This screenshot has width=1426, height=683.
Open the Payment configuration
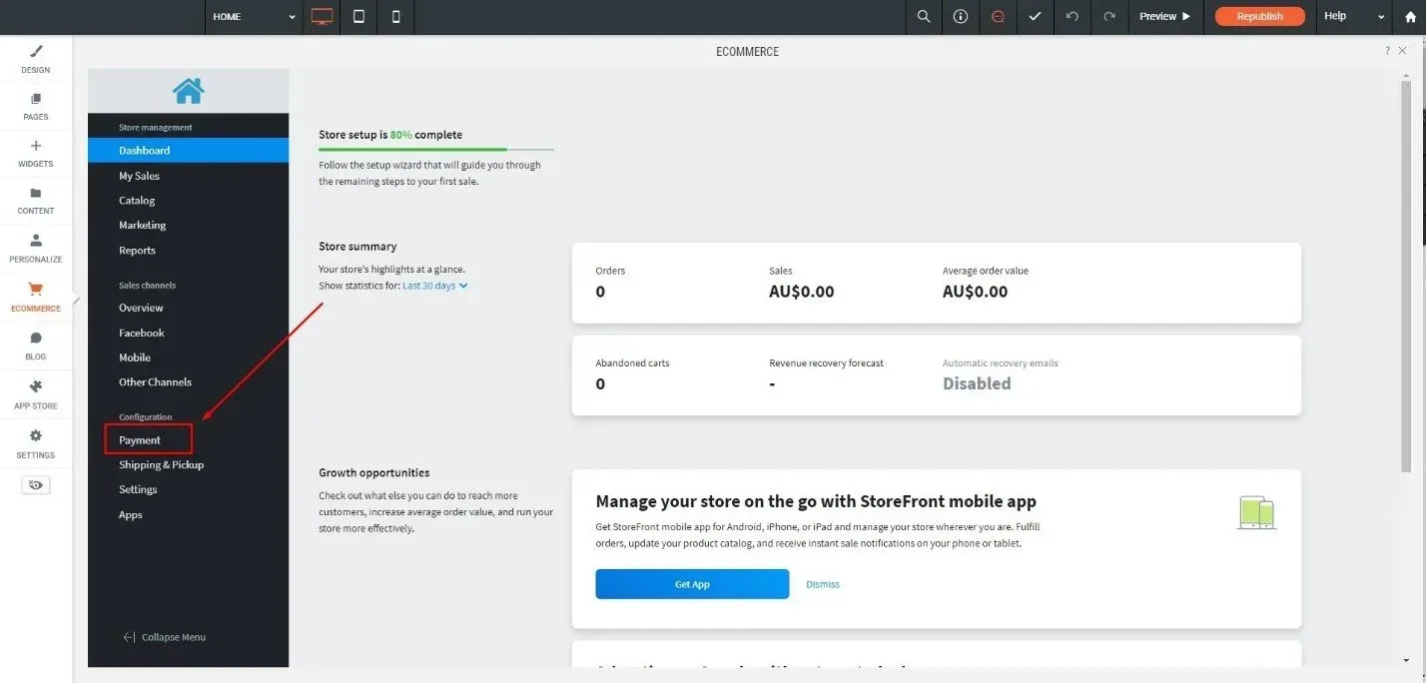pyautogui.click(x=140, y=439)
